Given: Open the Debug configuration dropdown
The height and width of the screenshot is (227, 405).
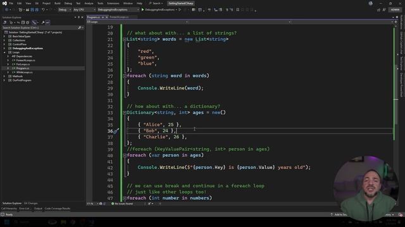Looking at the screenshot, I should [x=65, y=10].
